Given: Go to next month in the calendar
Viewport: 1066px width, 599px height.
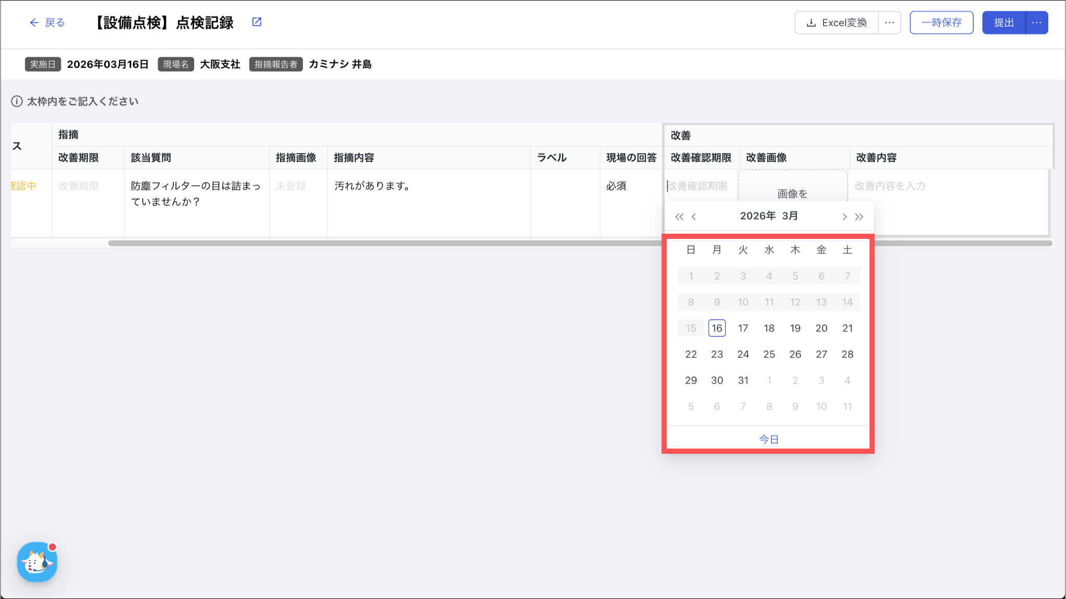Looking at the screenshot, I should pyautogui.click(x=844, y=216).
